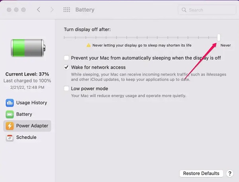Click the leftmost tick of display-off slider
This screenshot has height=182, width=239.
point(64,37)
